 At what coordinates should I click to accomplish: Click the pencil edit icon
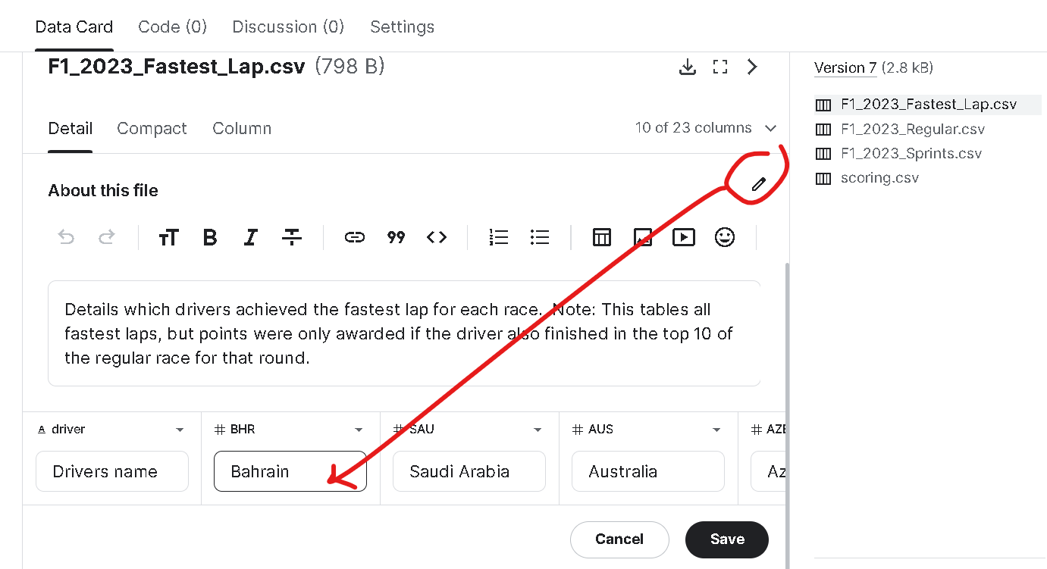(758, 184)
